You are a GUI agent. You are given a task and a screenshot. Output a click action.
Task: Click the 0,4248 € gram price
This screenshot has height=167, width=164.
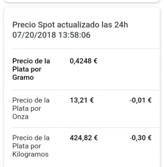83,61
